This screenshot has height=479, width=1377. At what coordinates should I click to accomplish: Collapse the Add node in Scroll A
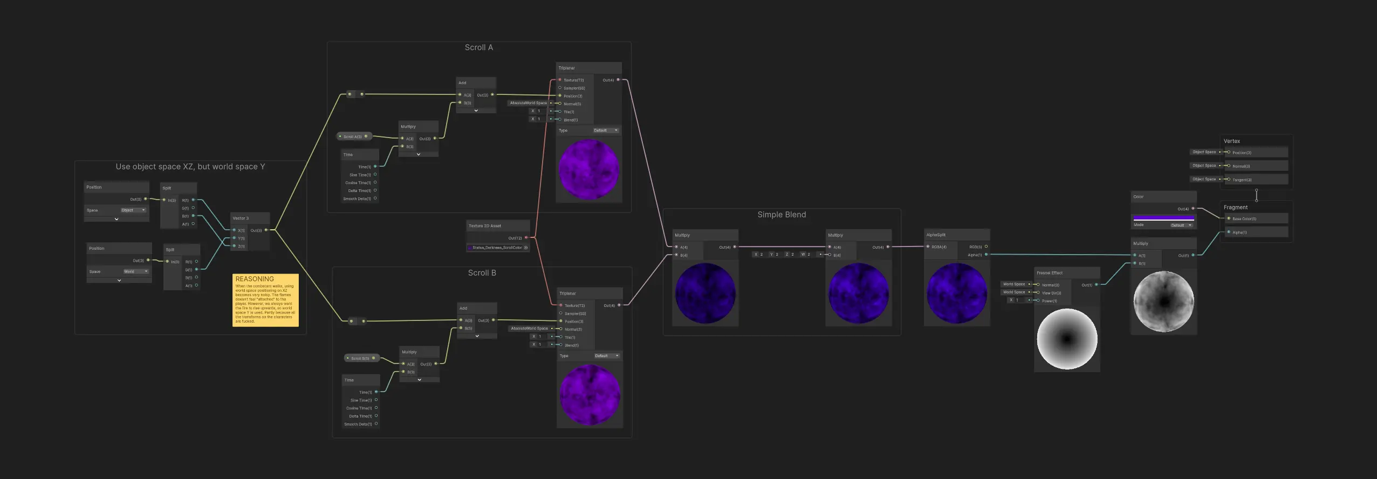click(x=476, y=111)
